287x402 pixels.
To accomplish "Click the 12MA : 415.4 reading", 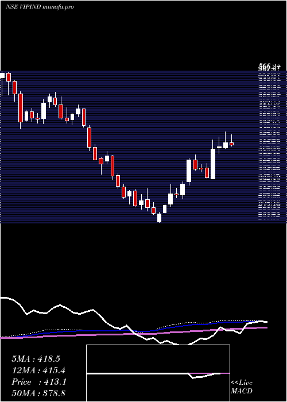I will pos(38,370).
